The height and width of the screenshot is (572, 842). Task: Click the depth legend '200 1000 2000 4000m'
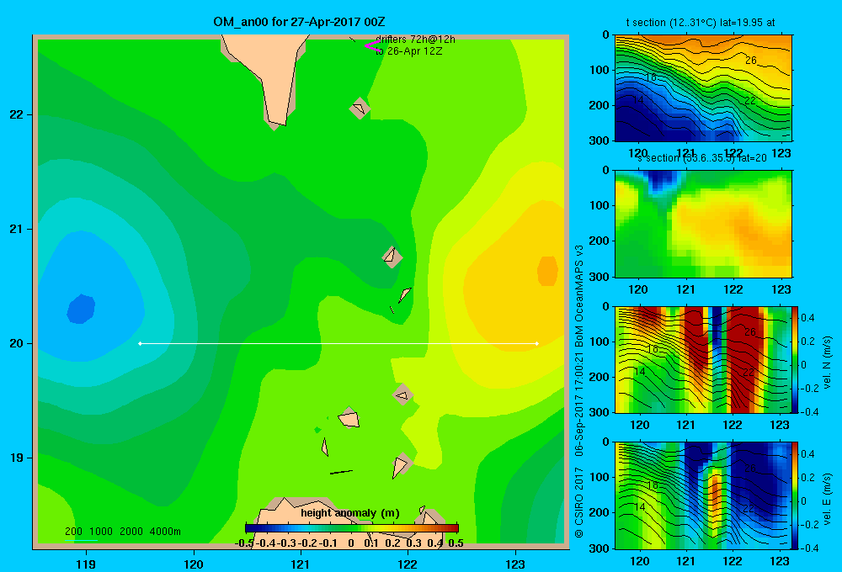coord(122,532)
